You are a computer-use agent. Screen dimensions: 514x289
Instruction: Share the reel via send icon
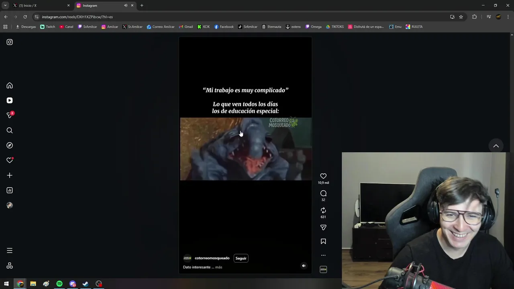pyautogui.click(x=323, y=228)
